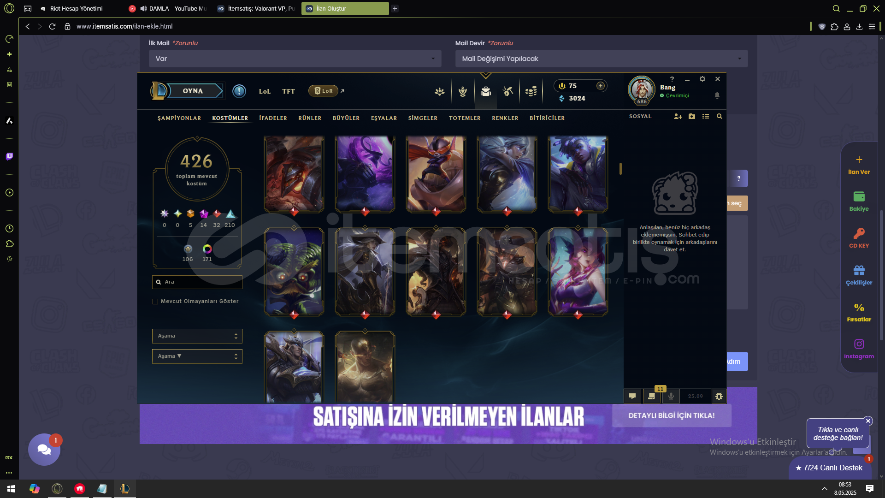
Task: Open the site chat bubble with 1 notification
Action: point(44,450)
